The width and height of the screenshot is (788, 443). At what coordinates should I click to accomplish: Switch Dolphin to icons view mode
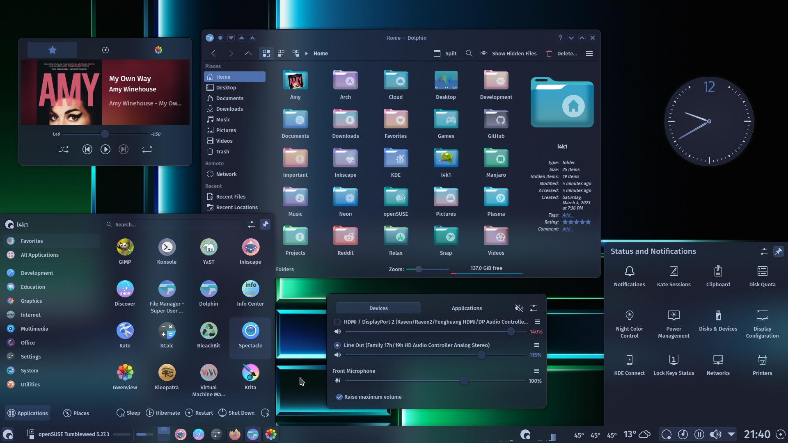pos(266,53)
